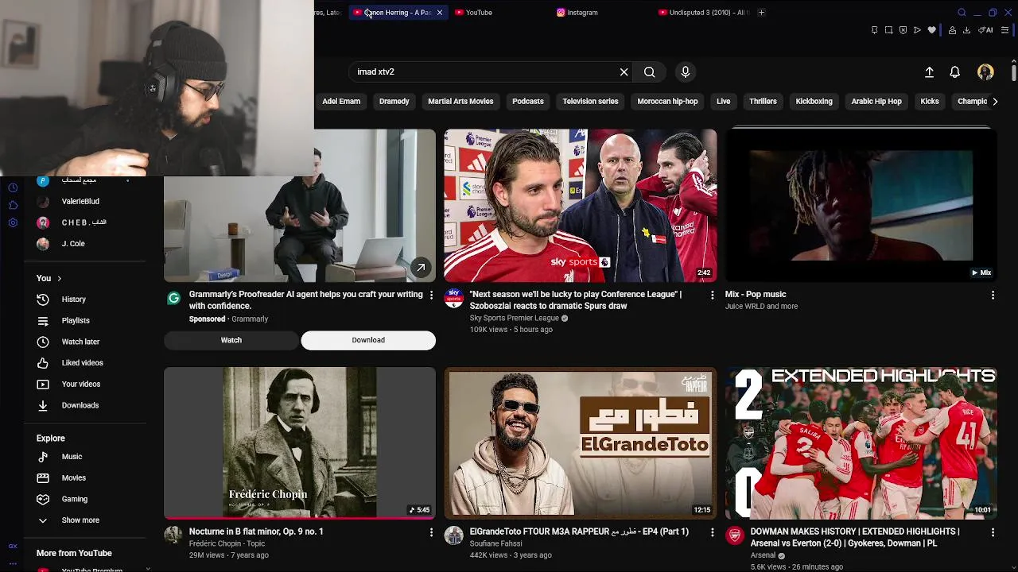The width and height of the screenshot is (1018, 572).
Task: Open browser tab search magnifier
Action: tap(962, 13)
